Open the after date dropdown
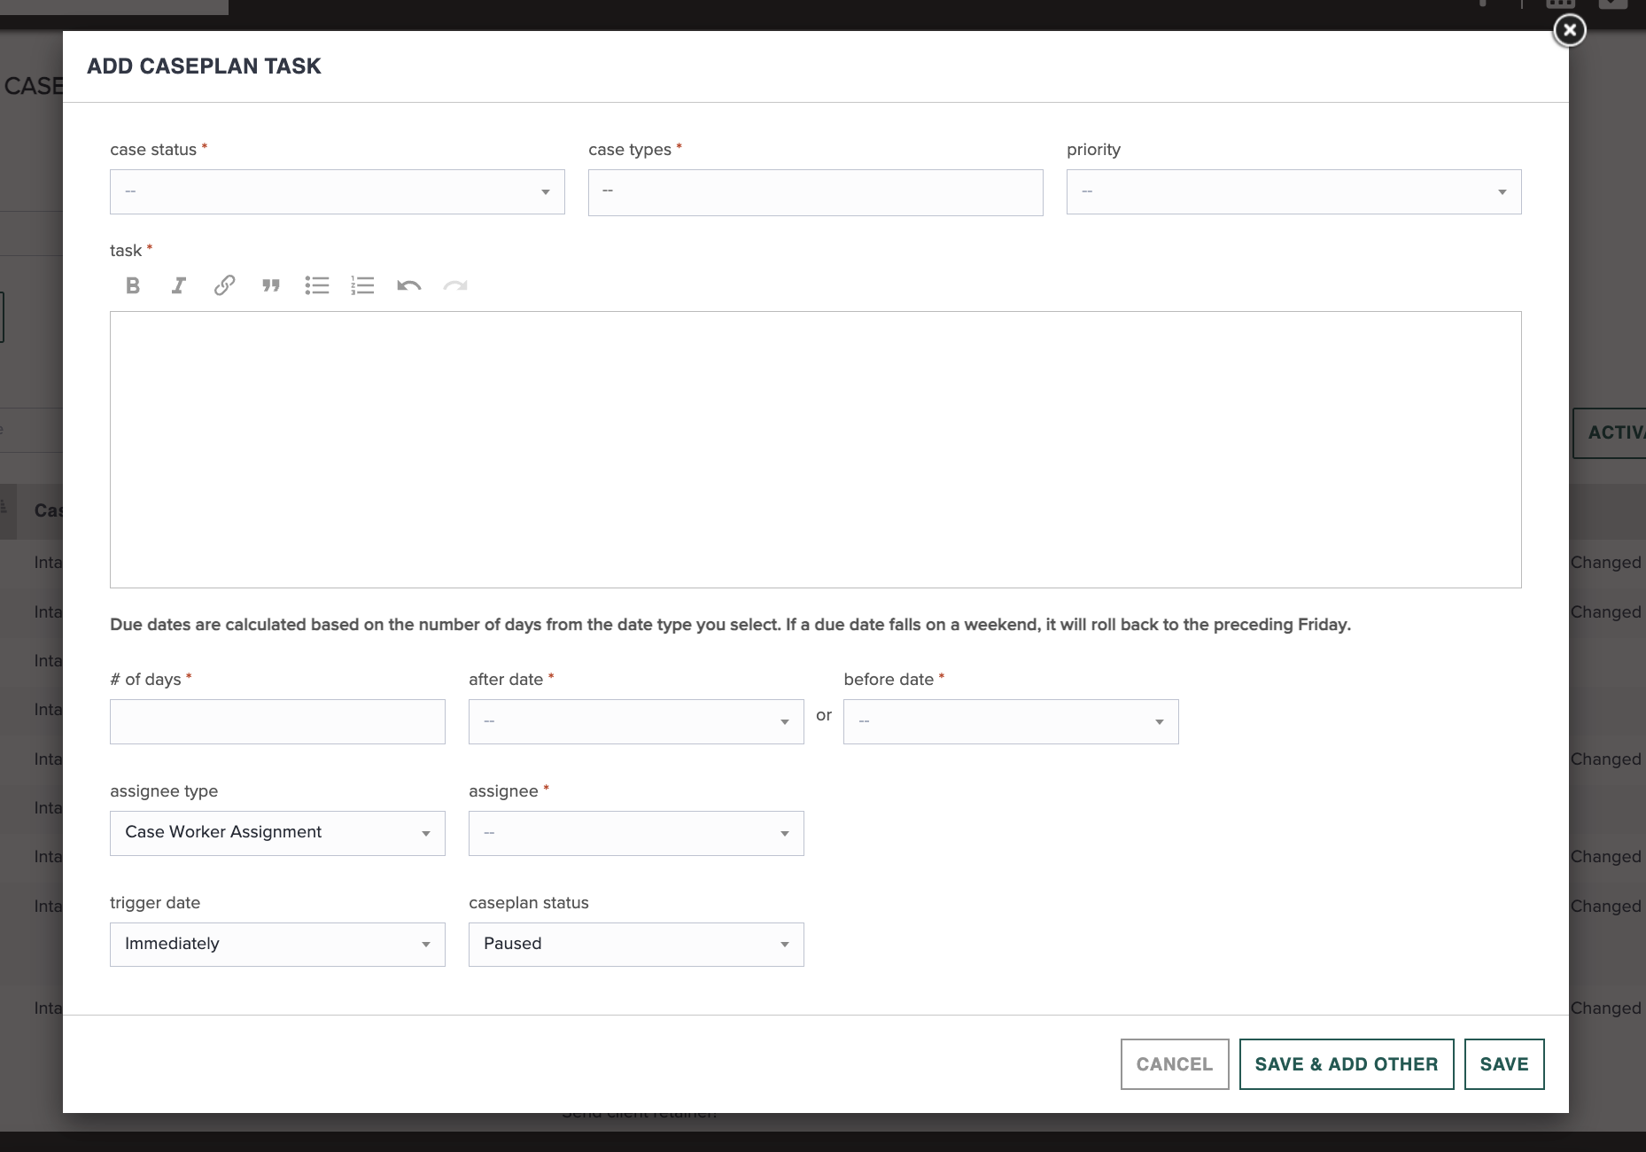This screenshot has width=1646, height=1152. coord(635,721)
